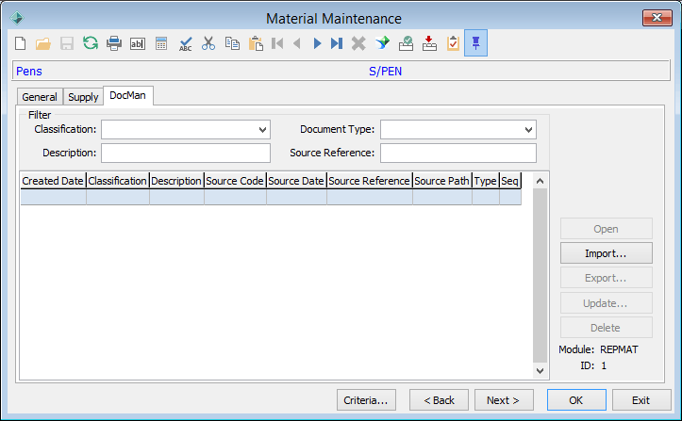Click the Open button
The image size is (682, 421).
coord(607,229)
